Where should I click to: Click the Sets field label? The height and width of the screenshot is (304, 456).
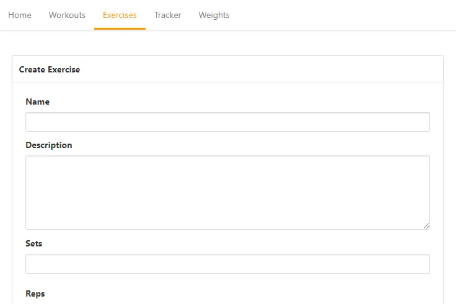point(33,243)
